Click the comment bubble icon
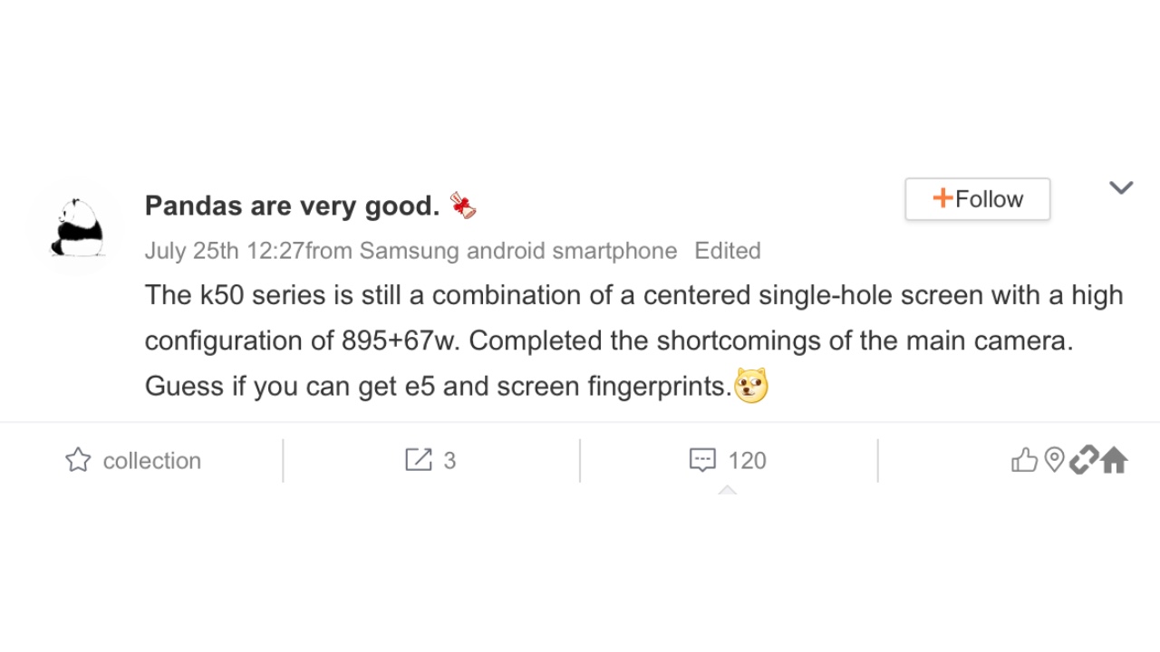 [702, 460]
